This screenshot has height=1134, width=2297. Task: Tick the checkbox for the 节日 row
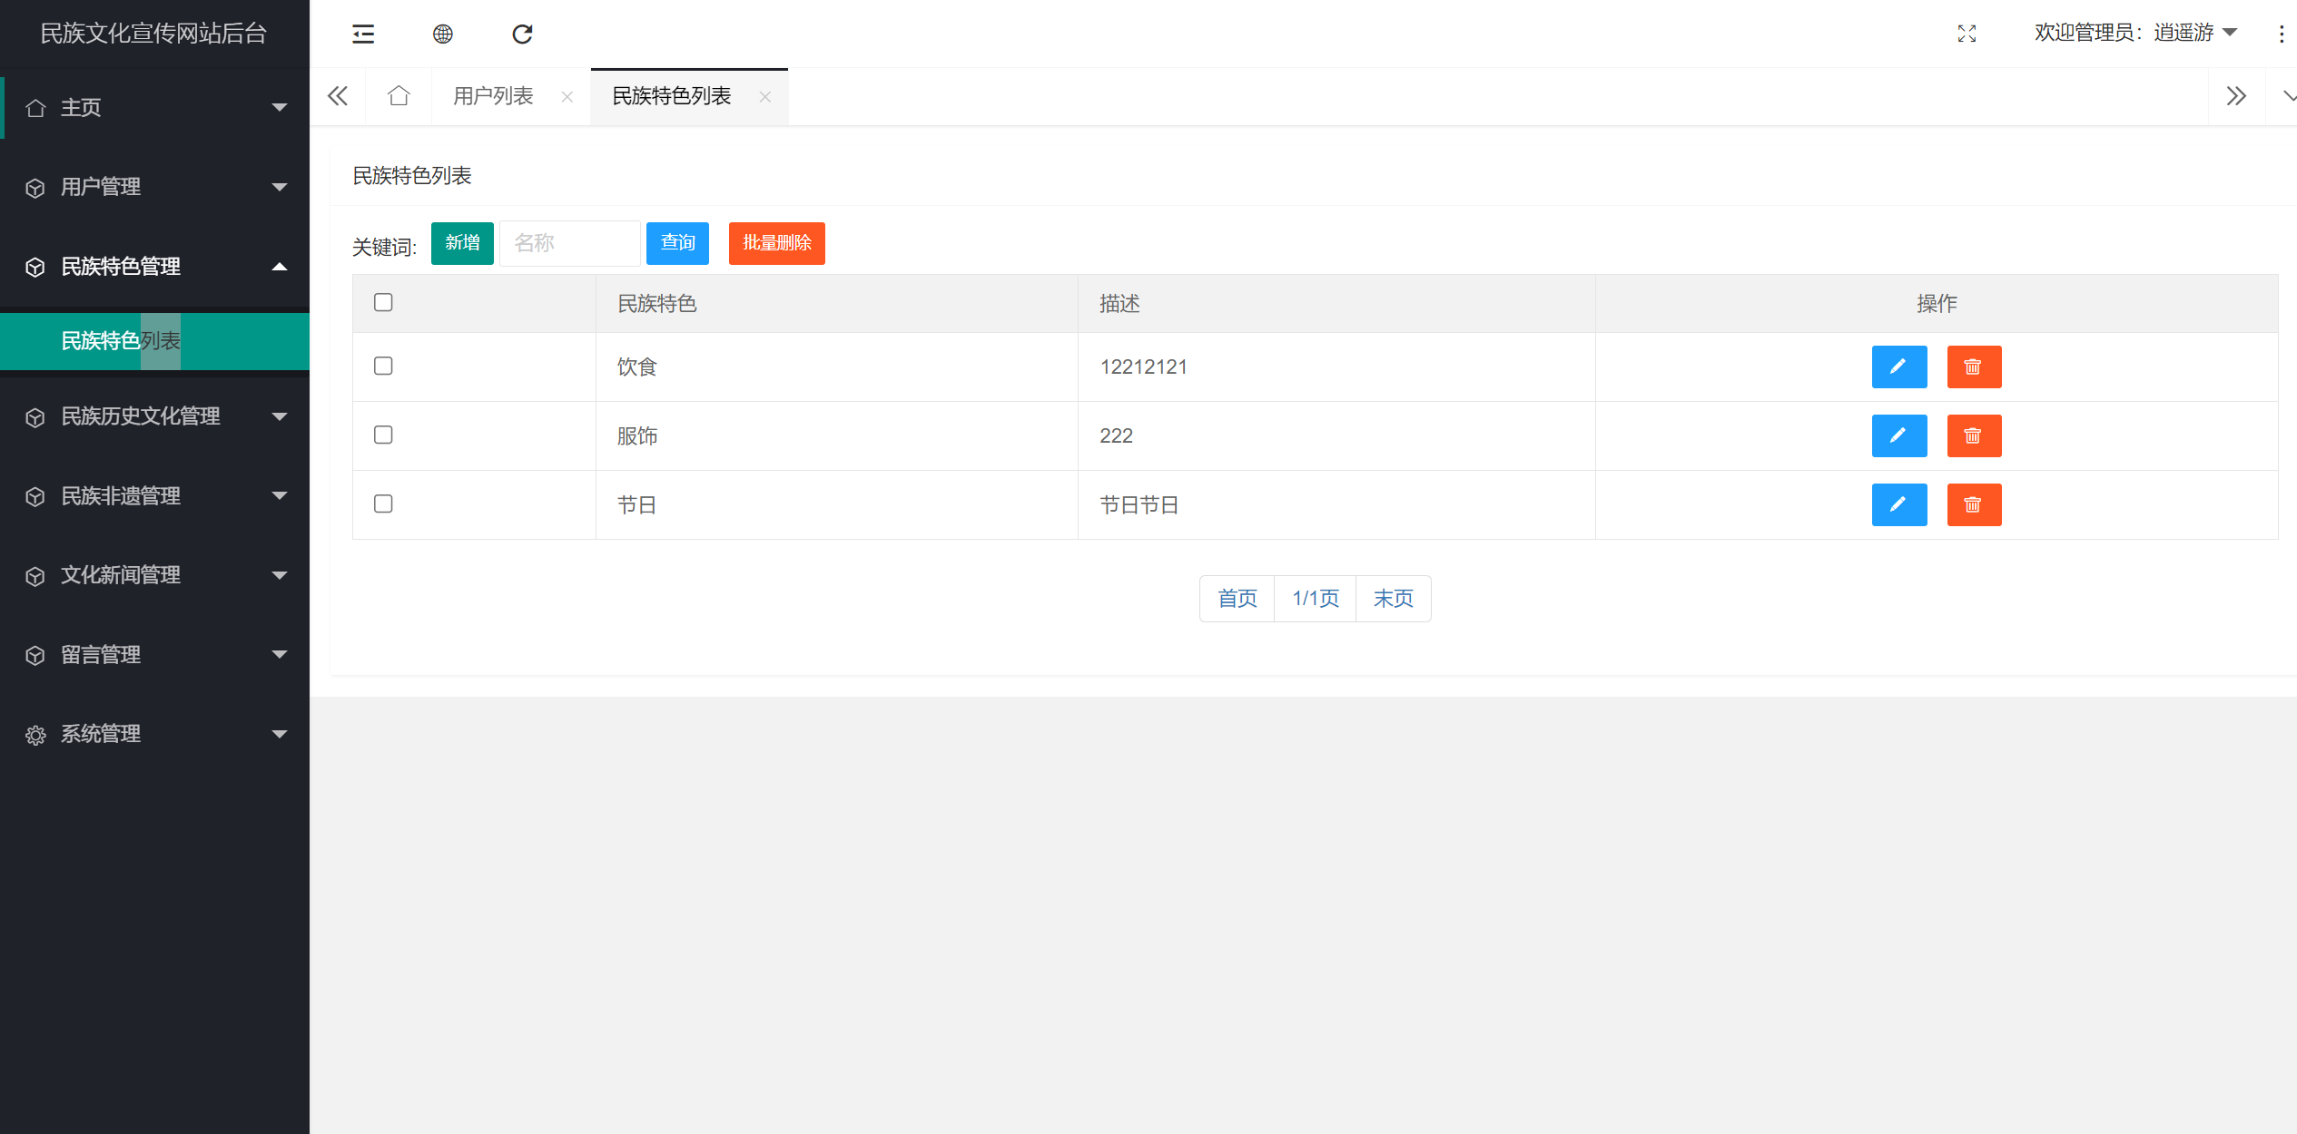point(383,503)
